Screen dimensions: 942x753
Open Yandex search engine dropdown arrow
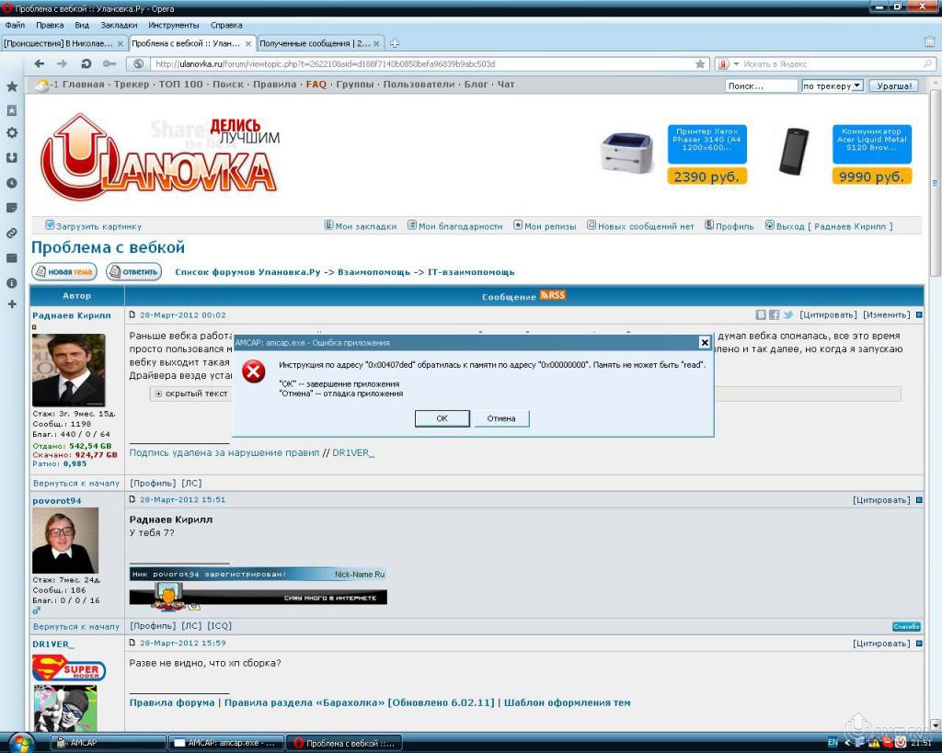click(x=735, y=64)
